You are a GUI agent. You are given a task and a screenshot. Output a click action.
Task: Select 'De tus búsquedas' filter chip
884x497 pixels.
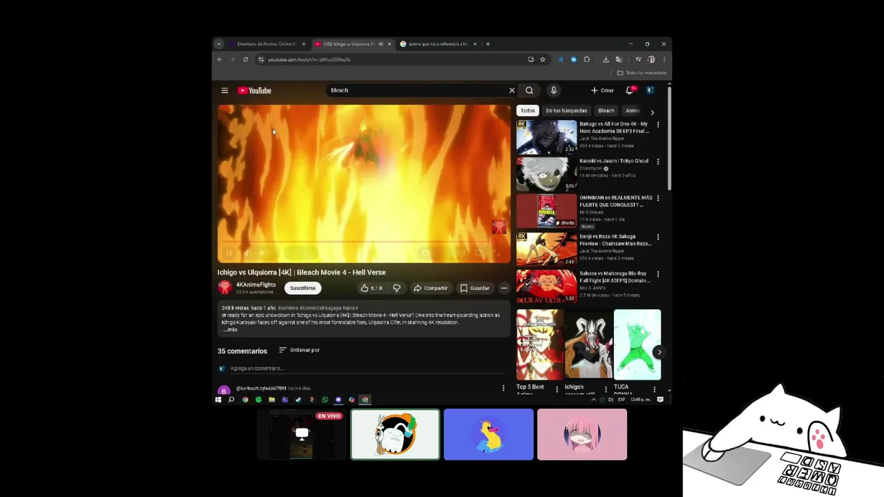tap(566, 110)
